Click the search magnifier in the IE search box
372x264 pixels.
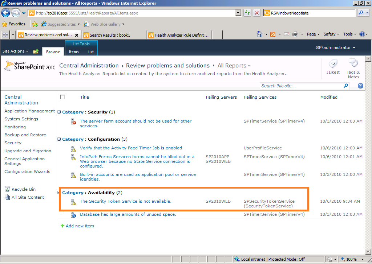pyautogui.click(x=361, y=13)
